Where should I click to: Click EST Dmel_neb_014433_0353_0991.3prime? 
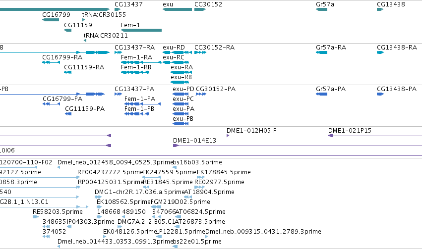coord(116,242)
